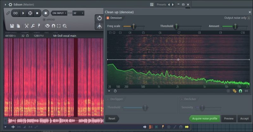
Task: Enable the Declicker switch
Action: (182, 99)
